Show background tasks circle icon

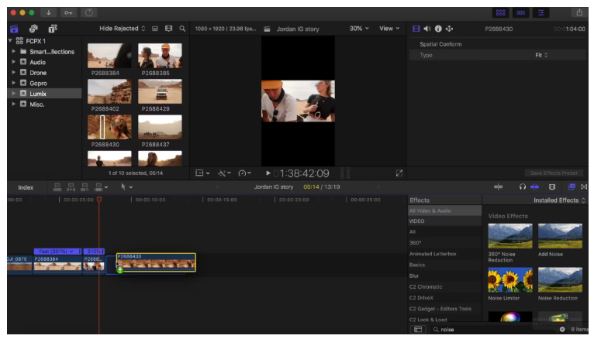[88, 12]
